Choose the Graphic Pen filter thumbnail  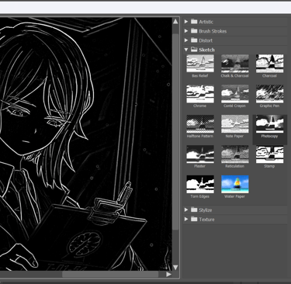click(x=269, y=94)
